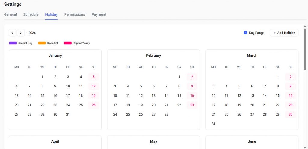Click the pink Repeat Yearly swatch
308x149 pixels.
point(68,43)
